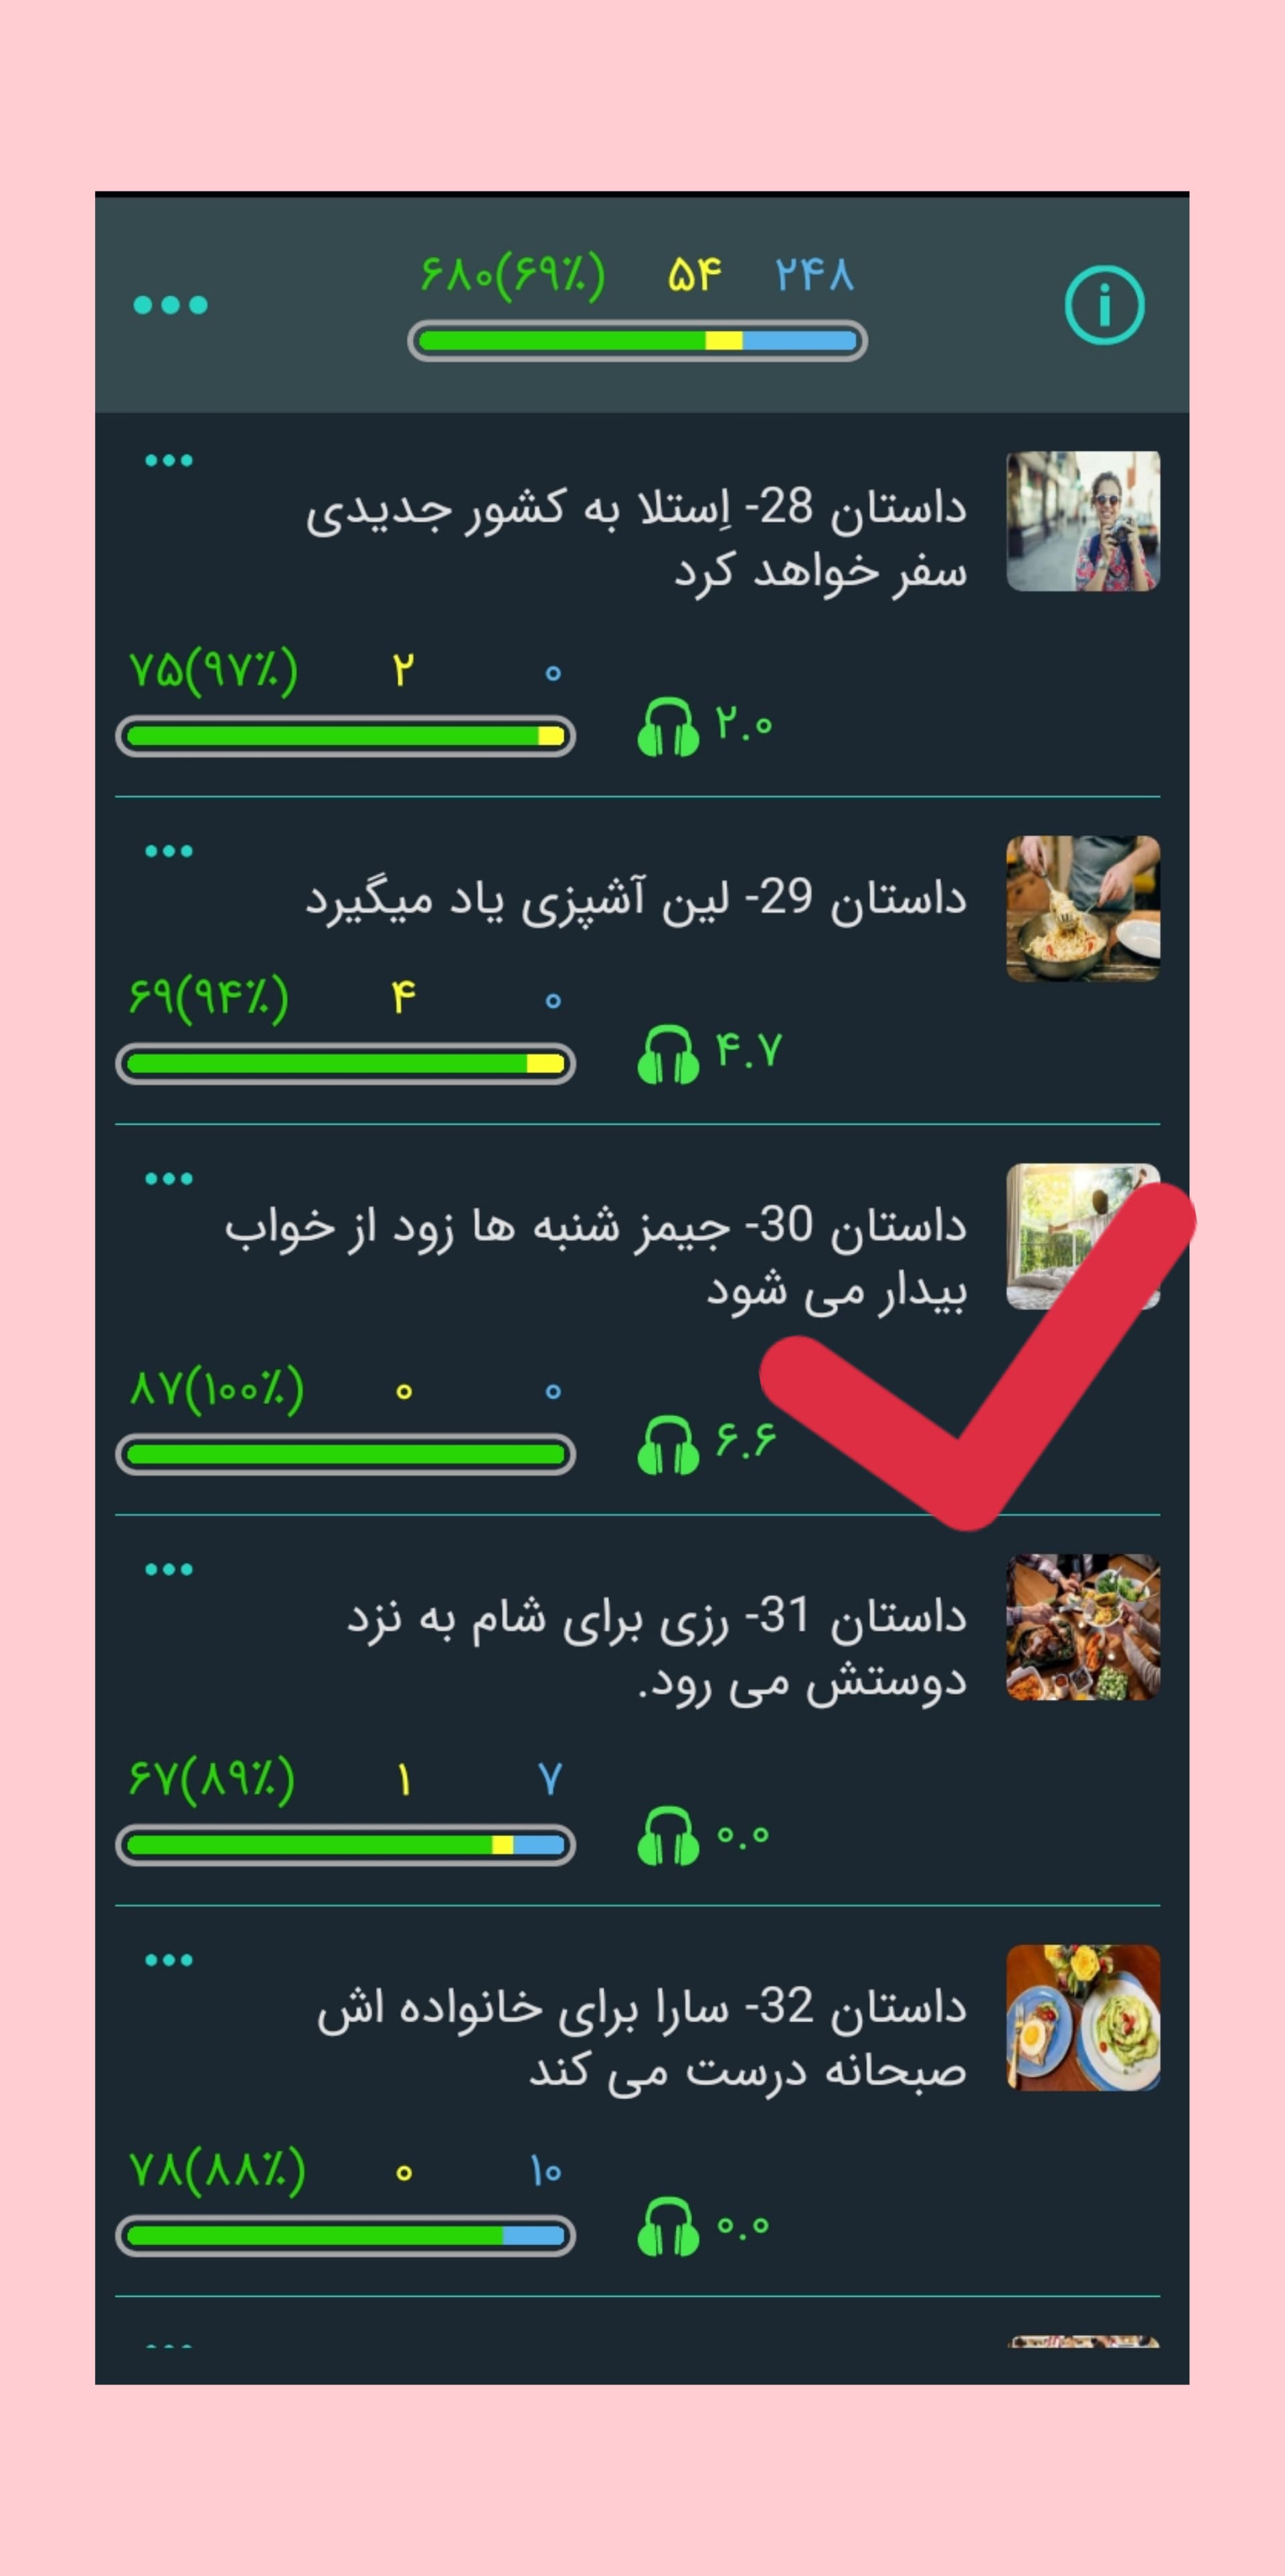The width and height of the screenshot is (1285, 2576).
Task: Open the info icon in header
Action: pyautogui.click(x=1104, y=305)
